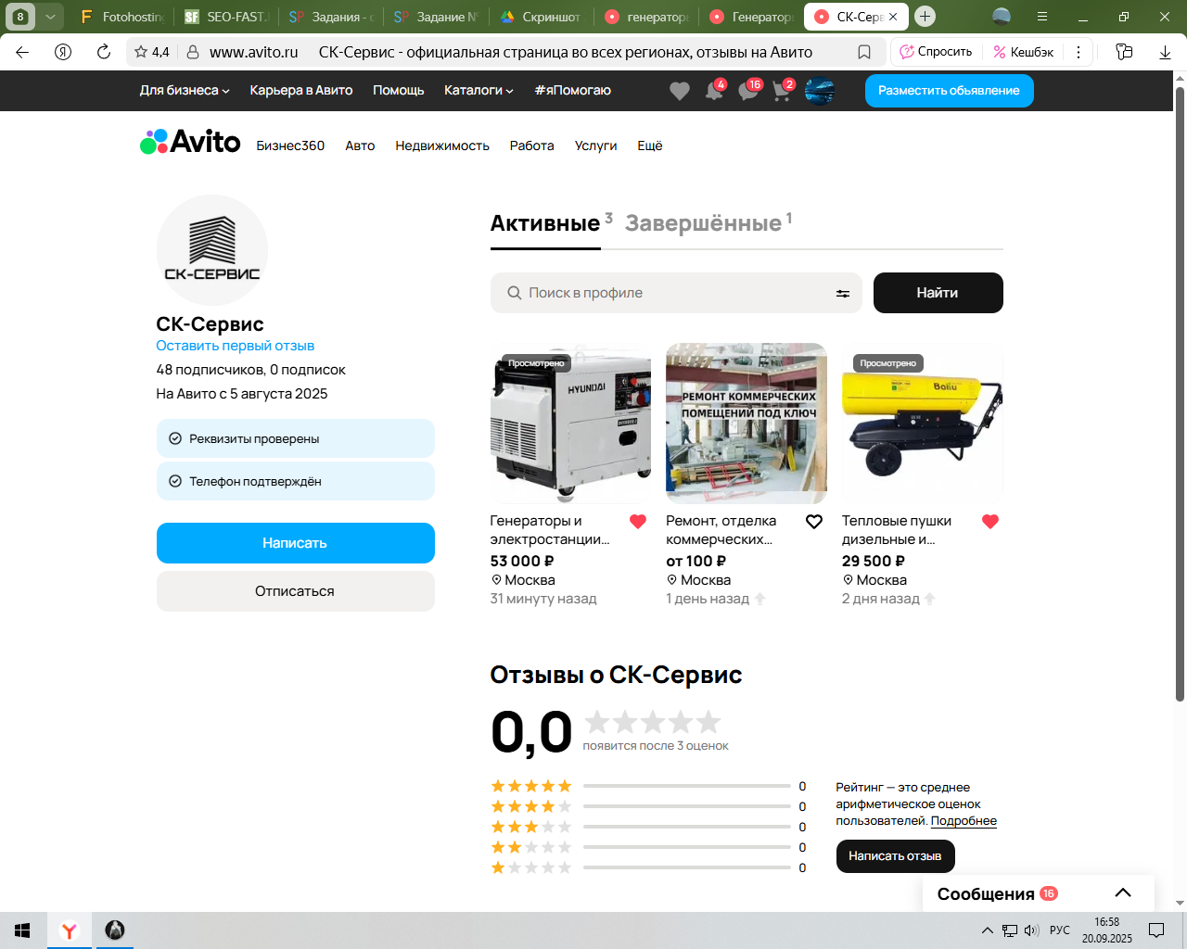Go to Авто category
1187x949 pixels.
(360, 146)
